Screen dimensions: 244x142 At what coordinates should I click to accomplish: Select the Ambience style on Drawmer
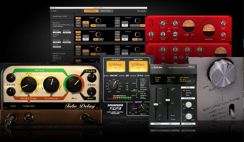tap(142, 96)
